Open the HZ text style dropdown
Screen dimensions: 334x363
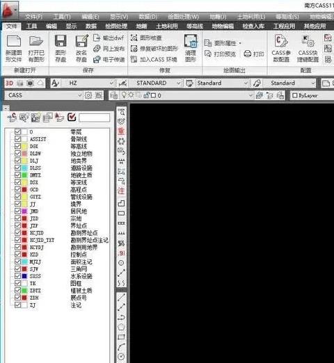pos(111,83)
